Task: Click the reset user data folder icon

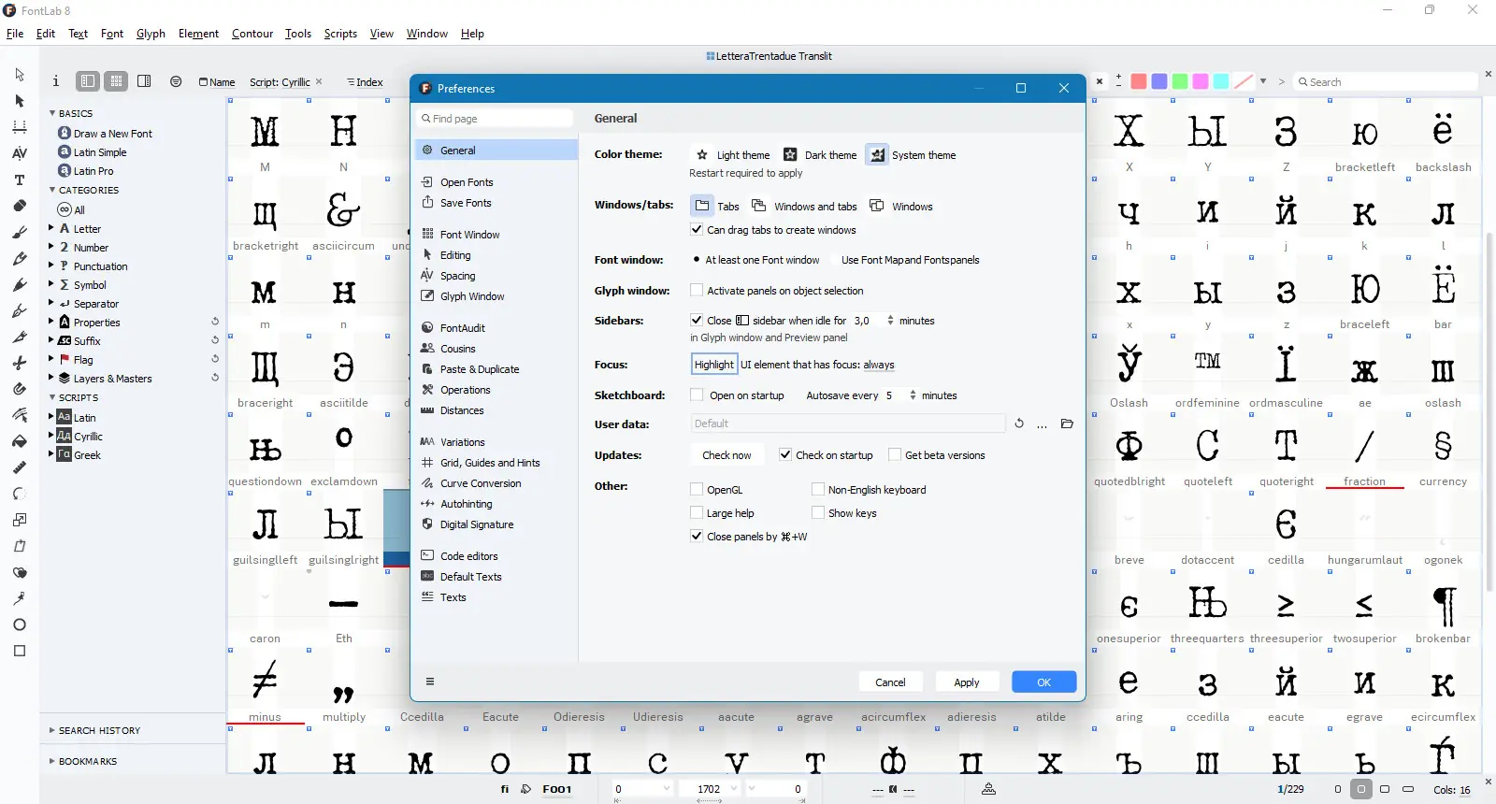Action: [1019, 424]
